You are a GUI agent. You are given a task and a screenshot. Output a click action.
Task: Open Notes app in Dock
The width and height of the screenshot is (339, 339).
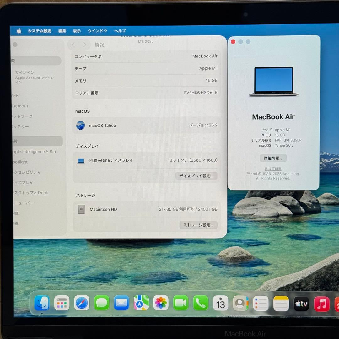point(281,304)
